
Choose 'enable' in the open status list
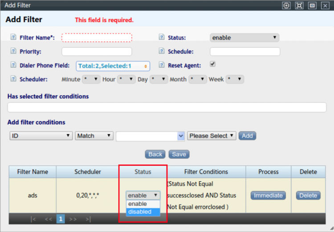138,204
